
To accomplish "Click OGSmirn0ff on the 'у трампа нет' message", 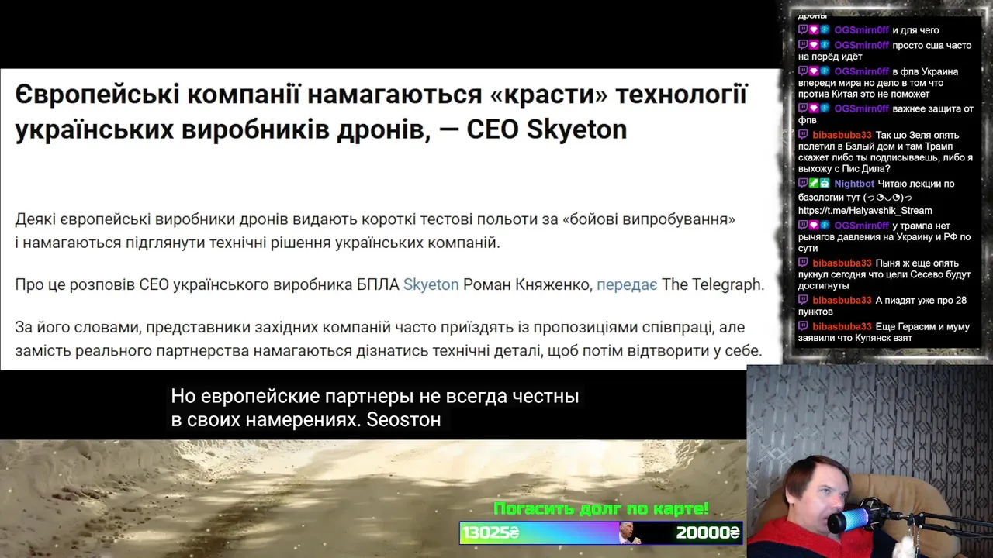I will 861,226.
